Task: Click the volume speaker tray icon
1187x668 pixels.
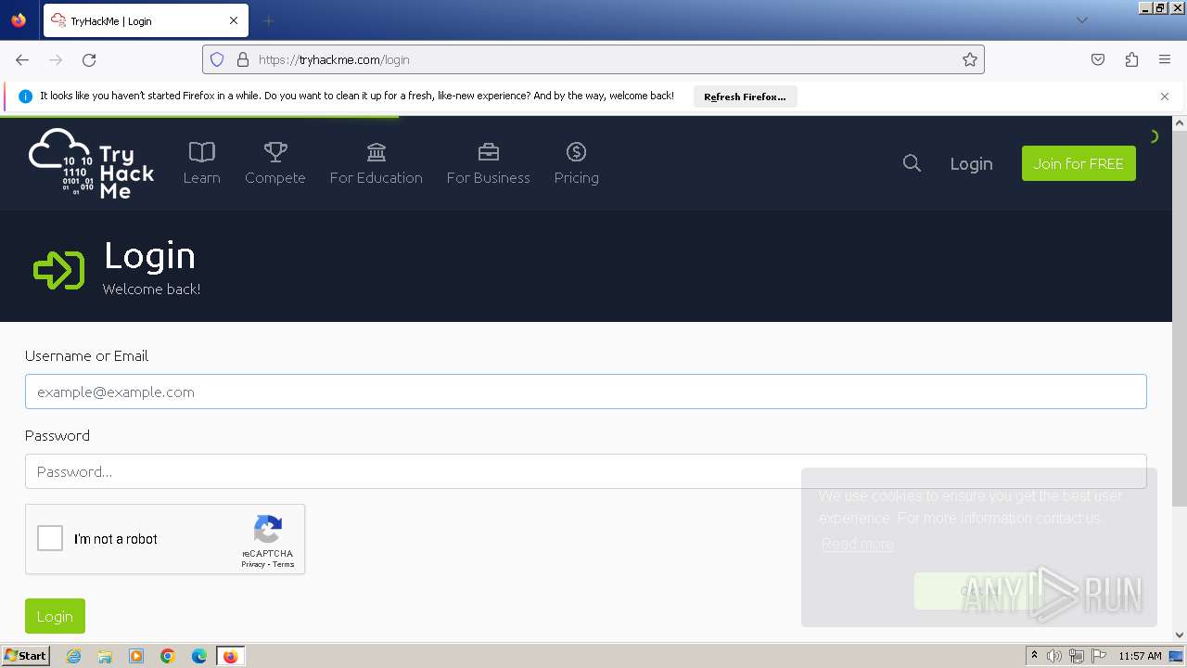Action: point(1054,656)
